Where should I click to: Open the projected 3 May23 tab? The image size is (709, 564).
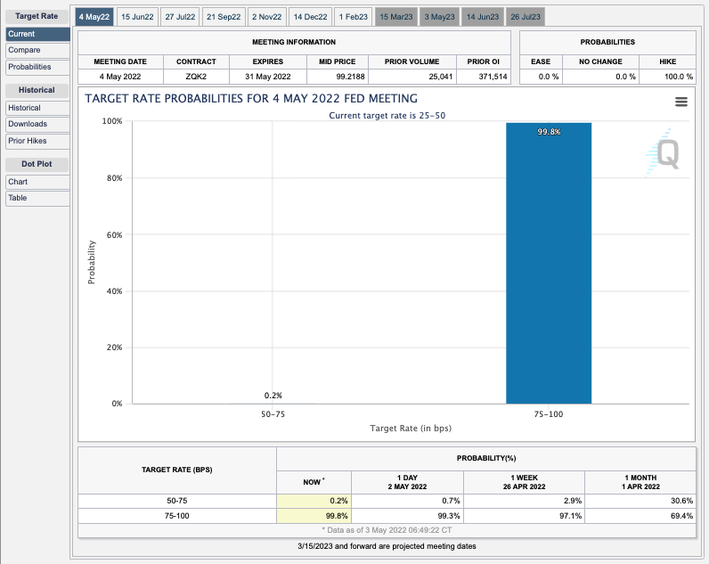[439, 17]
